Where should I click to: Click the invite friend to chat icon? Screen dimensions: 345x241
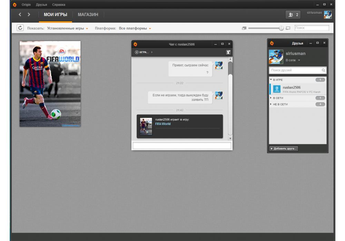pyautogui.click(x=228, y=52)
